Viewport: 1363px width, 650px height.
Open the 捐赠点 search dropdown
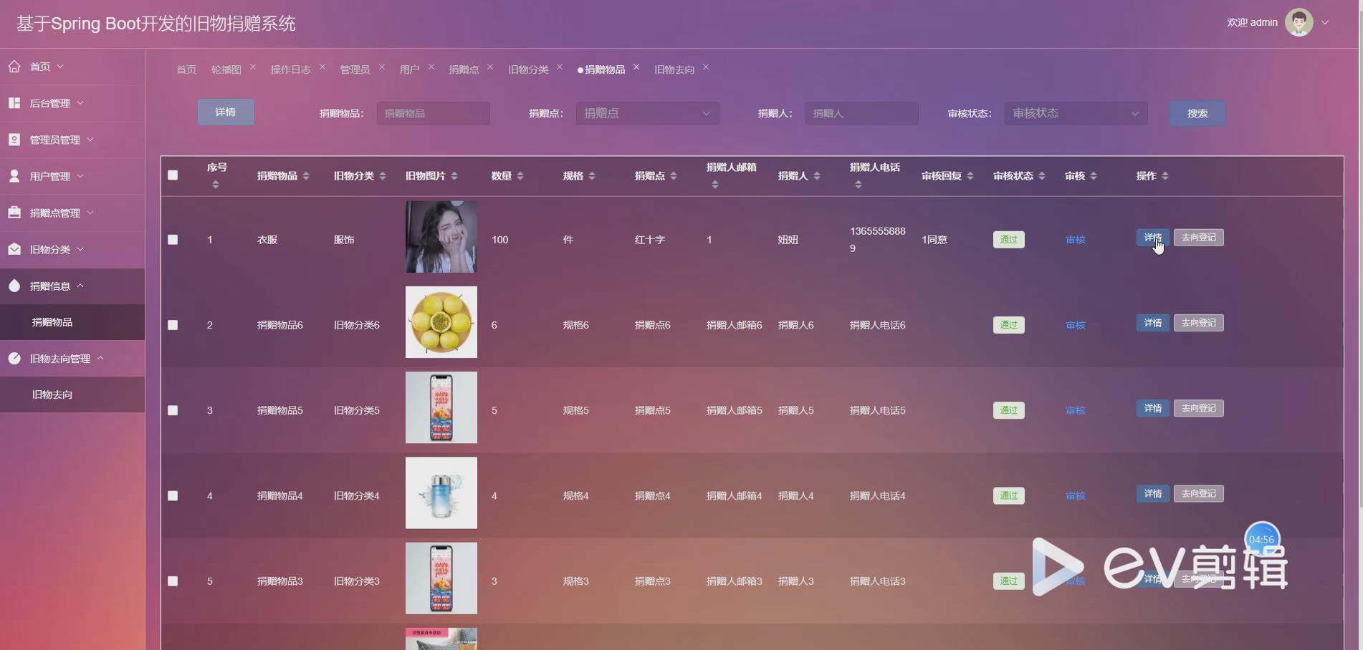pos(646,112)
